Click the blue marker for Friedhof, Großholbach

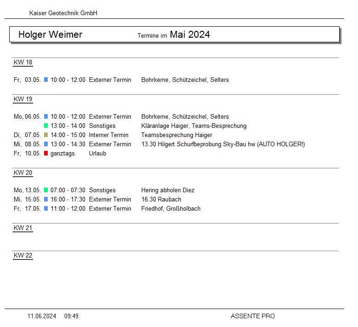point(46,209)
